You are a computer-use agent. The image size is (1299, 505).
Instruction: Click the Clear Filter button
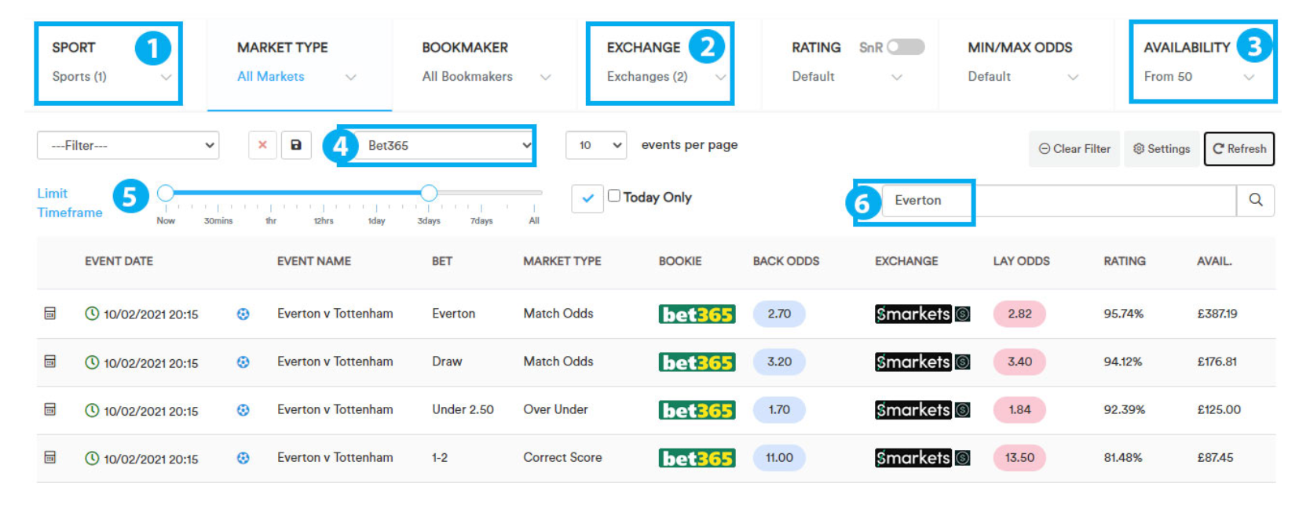[x=1075, y=149]
